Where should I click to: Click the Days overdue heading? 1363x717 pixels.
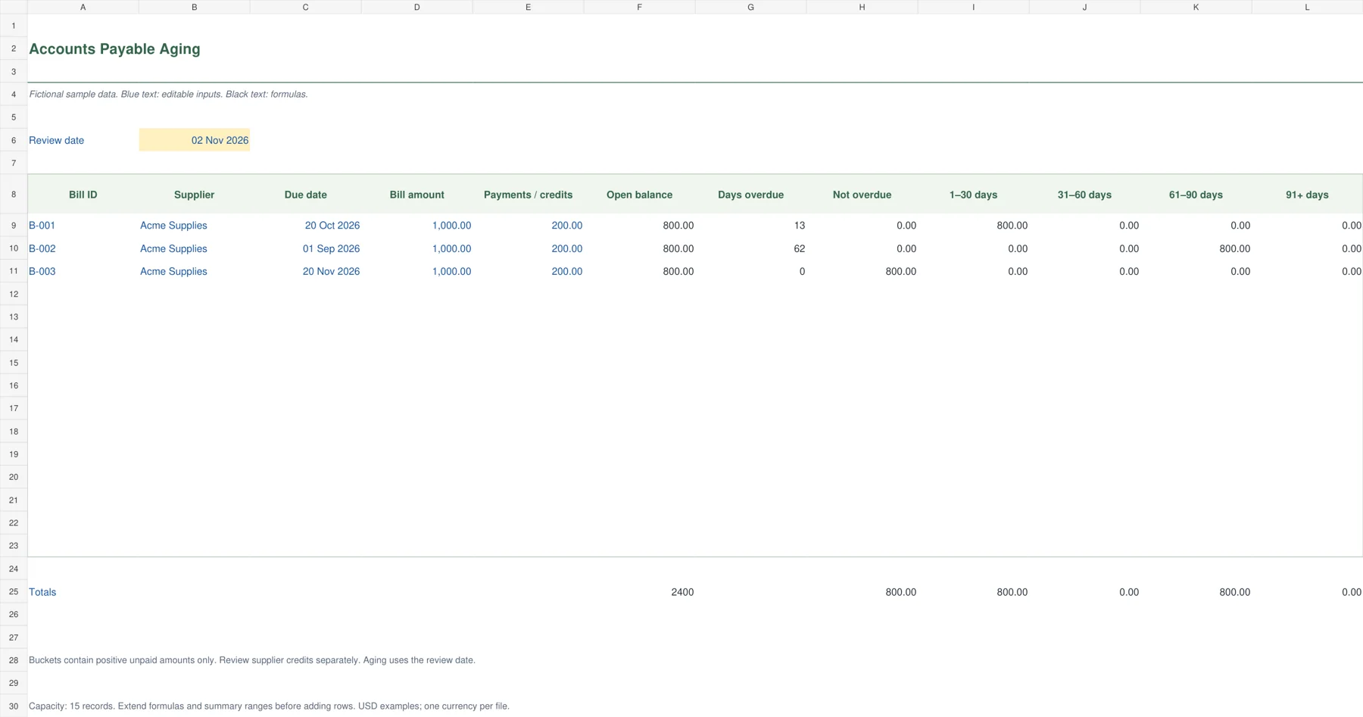(750, 195)
